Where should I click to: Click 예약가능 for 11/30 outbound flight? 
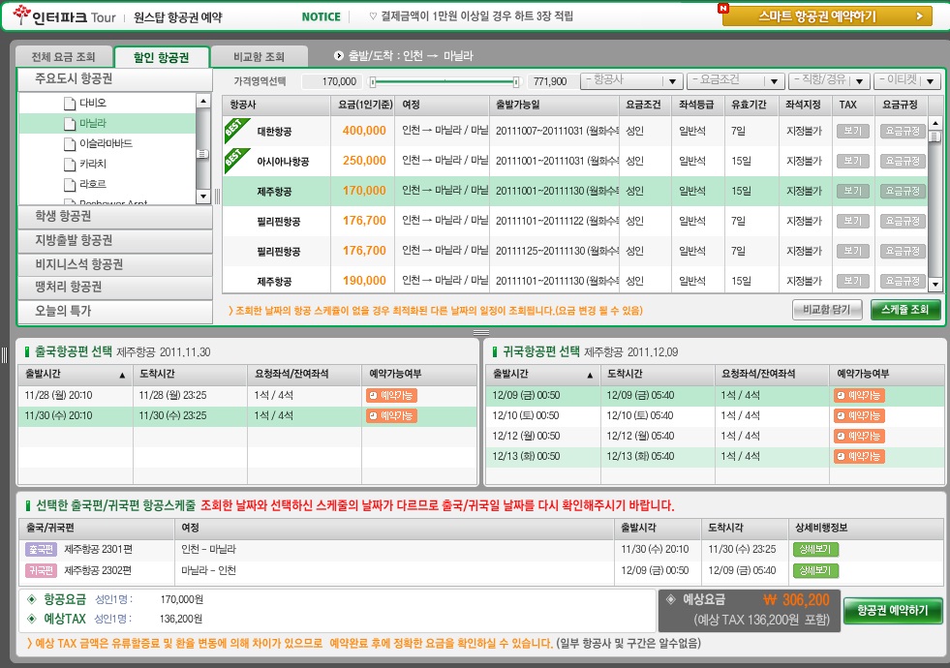pyautogui.click(x=391, y=416)
